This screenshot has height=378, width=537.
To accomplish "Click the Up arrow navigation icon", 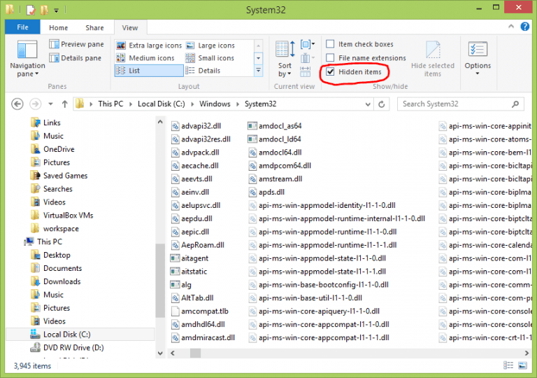I will click(65, 104).
